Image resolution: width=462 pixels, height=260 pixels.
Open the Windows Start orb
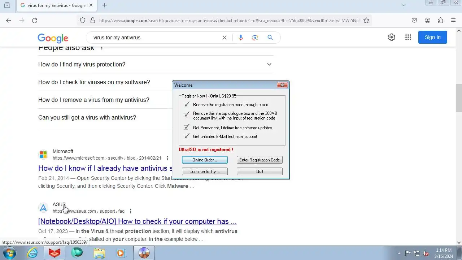[x=9, y=253]
